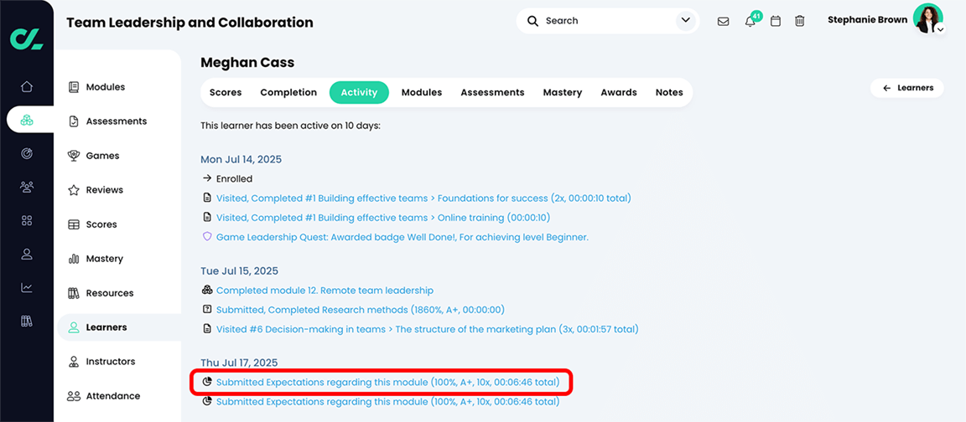Open the Online training activity link
Image resolution: width=966 pixels, height=422 pixels.
pyautogui.click(x=383, y=217)
